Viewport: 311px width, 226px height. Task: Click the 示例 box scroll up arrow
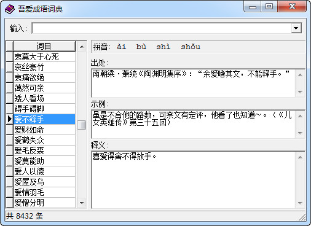(x=300, y=116)
